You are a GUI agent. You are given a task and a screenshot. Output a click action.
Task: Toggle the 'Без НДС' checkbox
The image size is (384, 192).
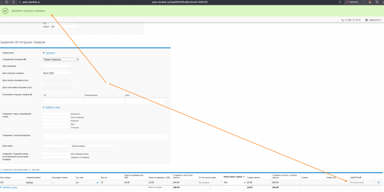coord(30,170)
